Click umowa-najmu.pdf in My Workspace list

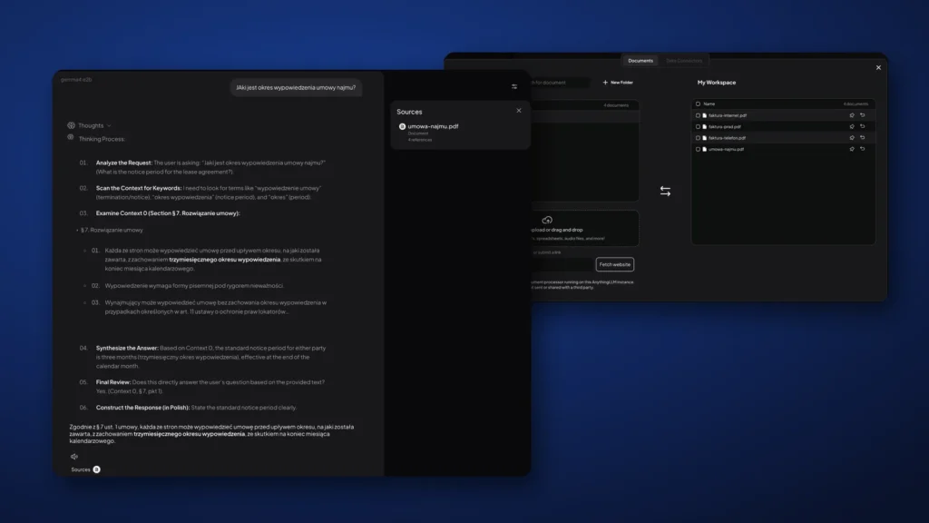point(727,149)
